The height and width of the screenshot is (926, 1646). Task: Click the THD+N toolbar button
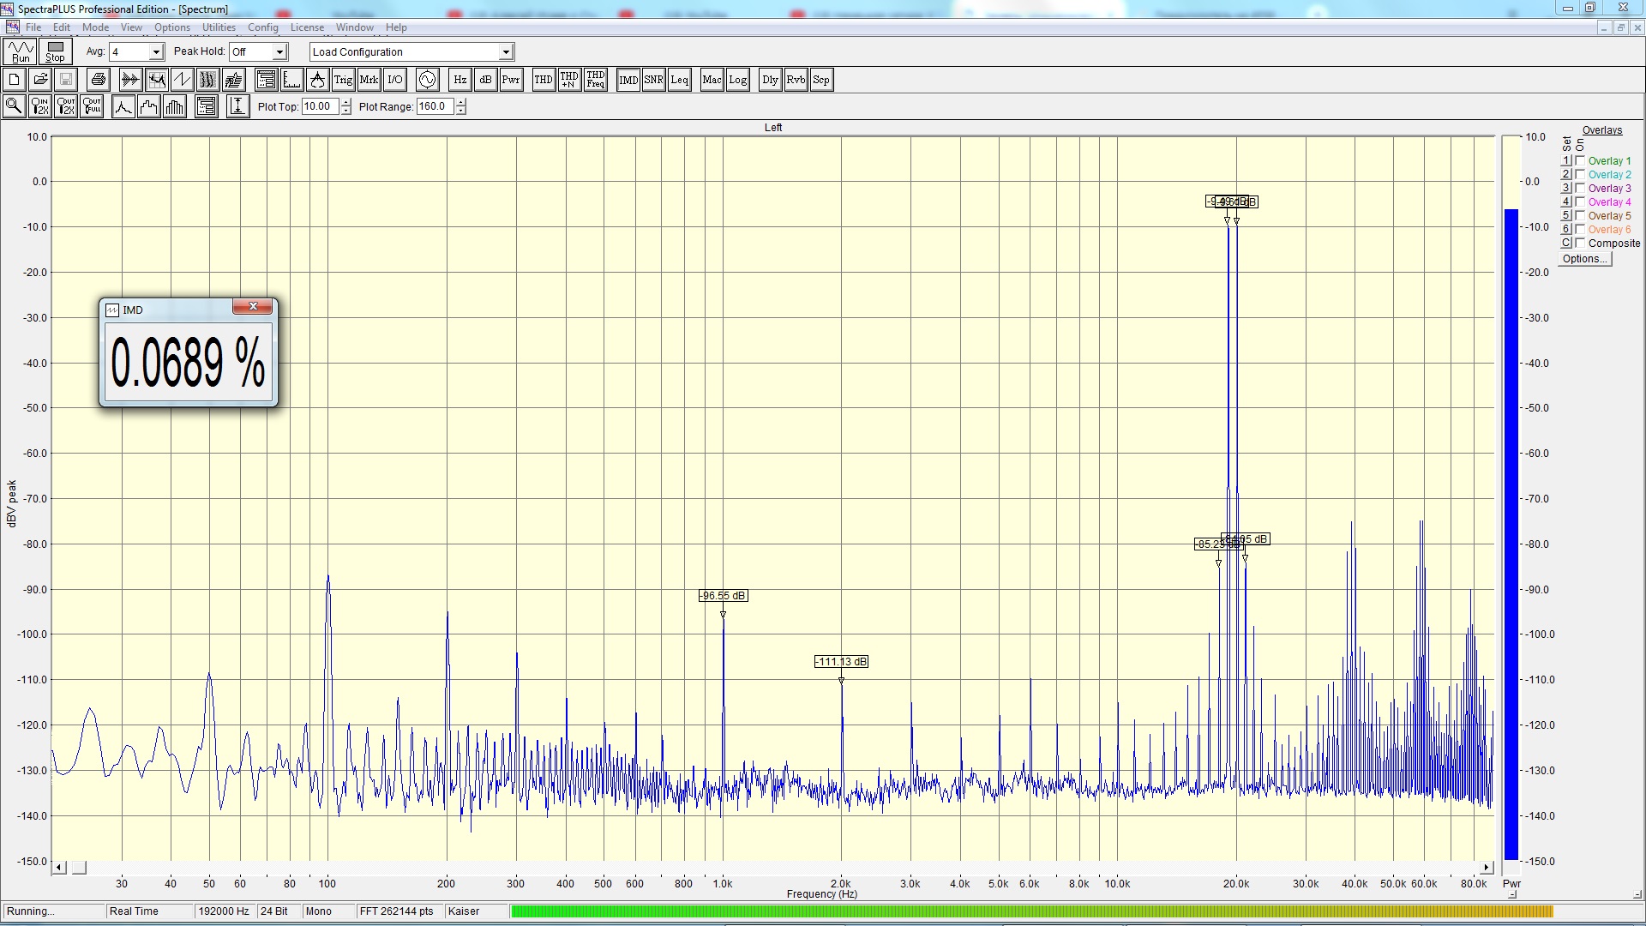[x=569, y=80]
